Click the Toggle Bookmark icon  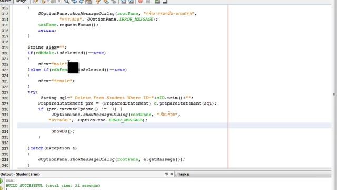coord(114,2)
